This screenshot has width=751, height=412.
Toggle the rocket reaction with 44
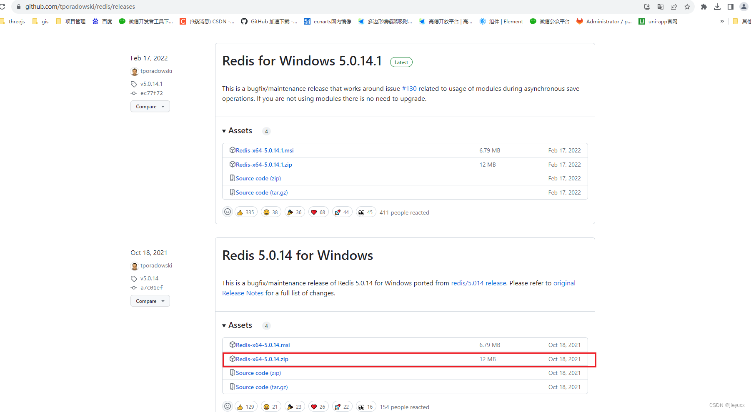pos(342,212)
